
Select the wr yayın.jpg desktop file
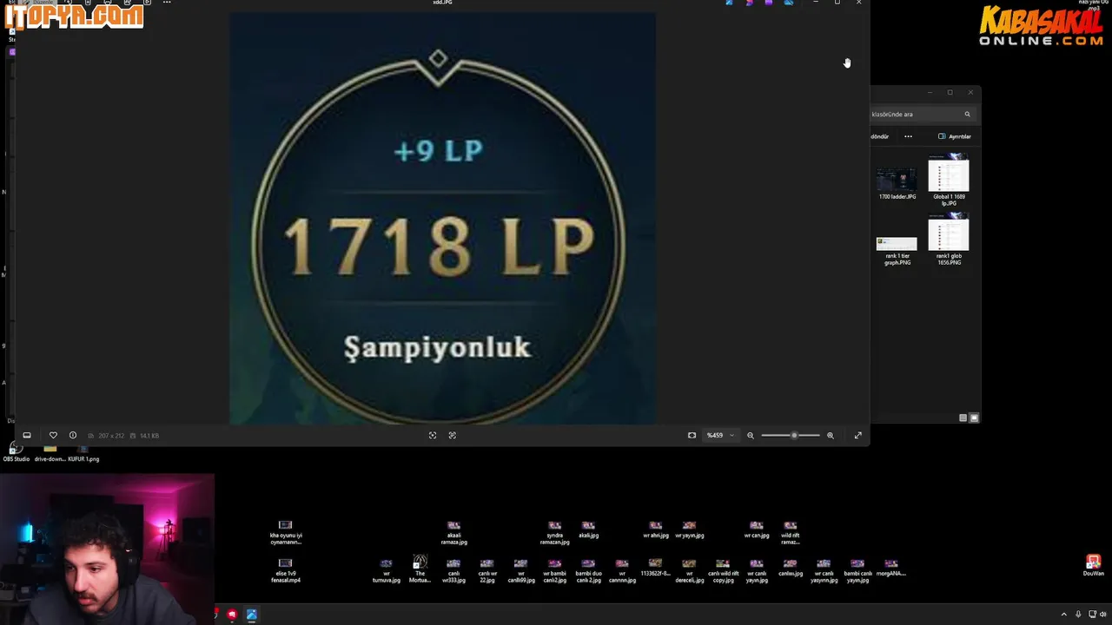tap(689, 530)
